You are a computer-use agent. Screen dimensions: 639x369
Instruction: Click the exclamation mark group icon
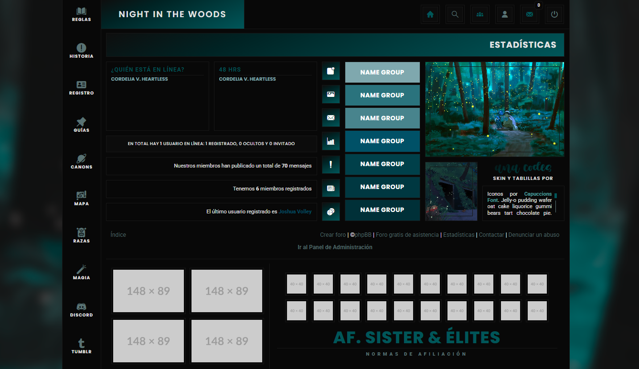point(331,165)
